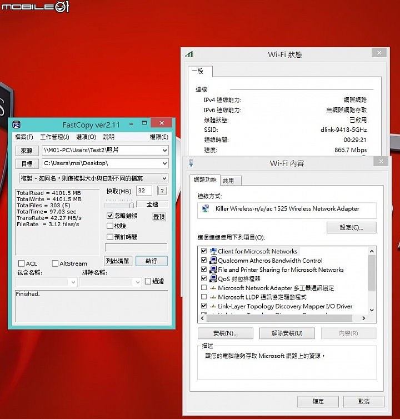This screenshot has height=419, width=400.
Task: Click the 來源 source button
Action: click(x=27, y=151)
